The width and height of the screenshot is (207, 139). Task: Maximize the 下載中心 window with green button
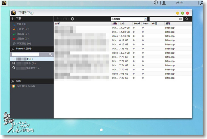[183, 13]
